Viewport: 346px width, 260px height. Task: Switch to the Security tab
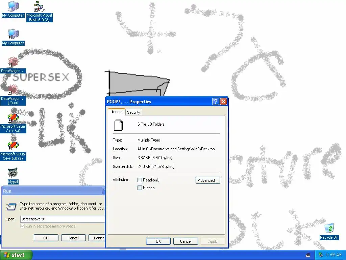click(x=133, y=112)
